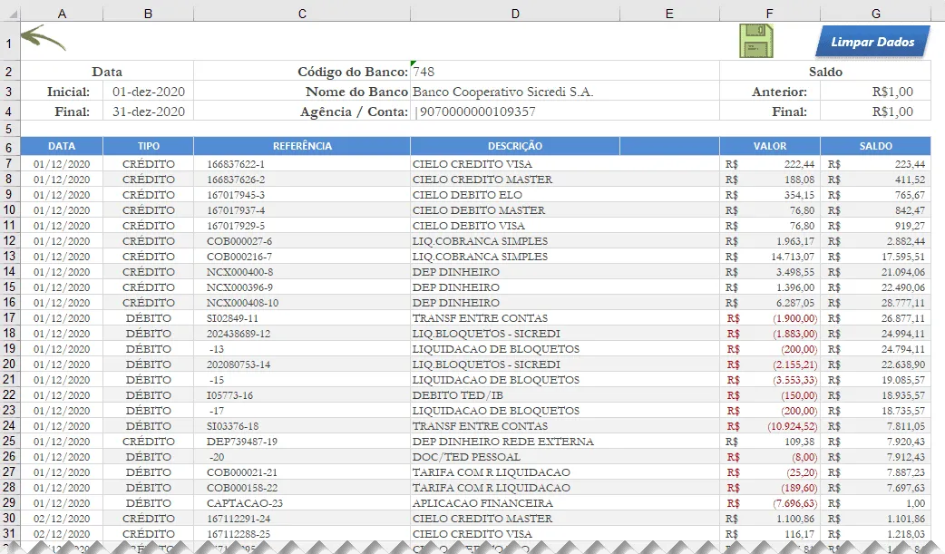The width and height of the screenshot is (945, 554).
Task: Select column F header
Action: pyautogui.click(x=770, y=14)
